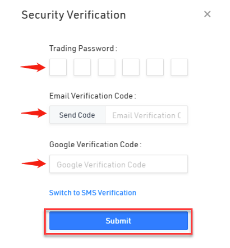The image size is (230, 248).
Task: Click the Send Code button
Action: point(77,115)
